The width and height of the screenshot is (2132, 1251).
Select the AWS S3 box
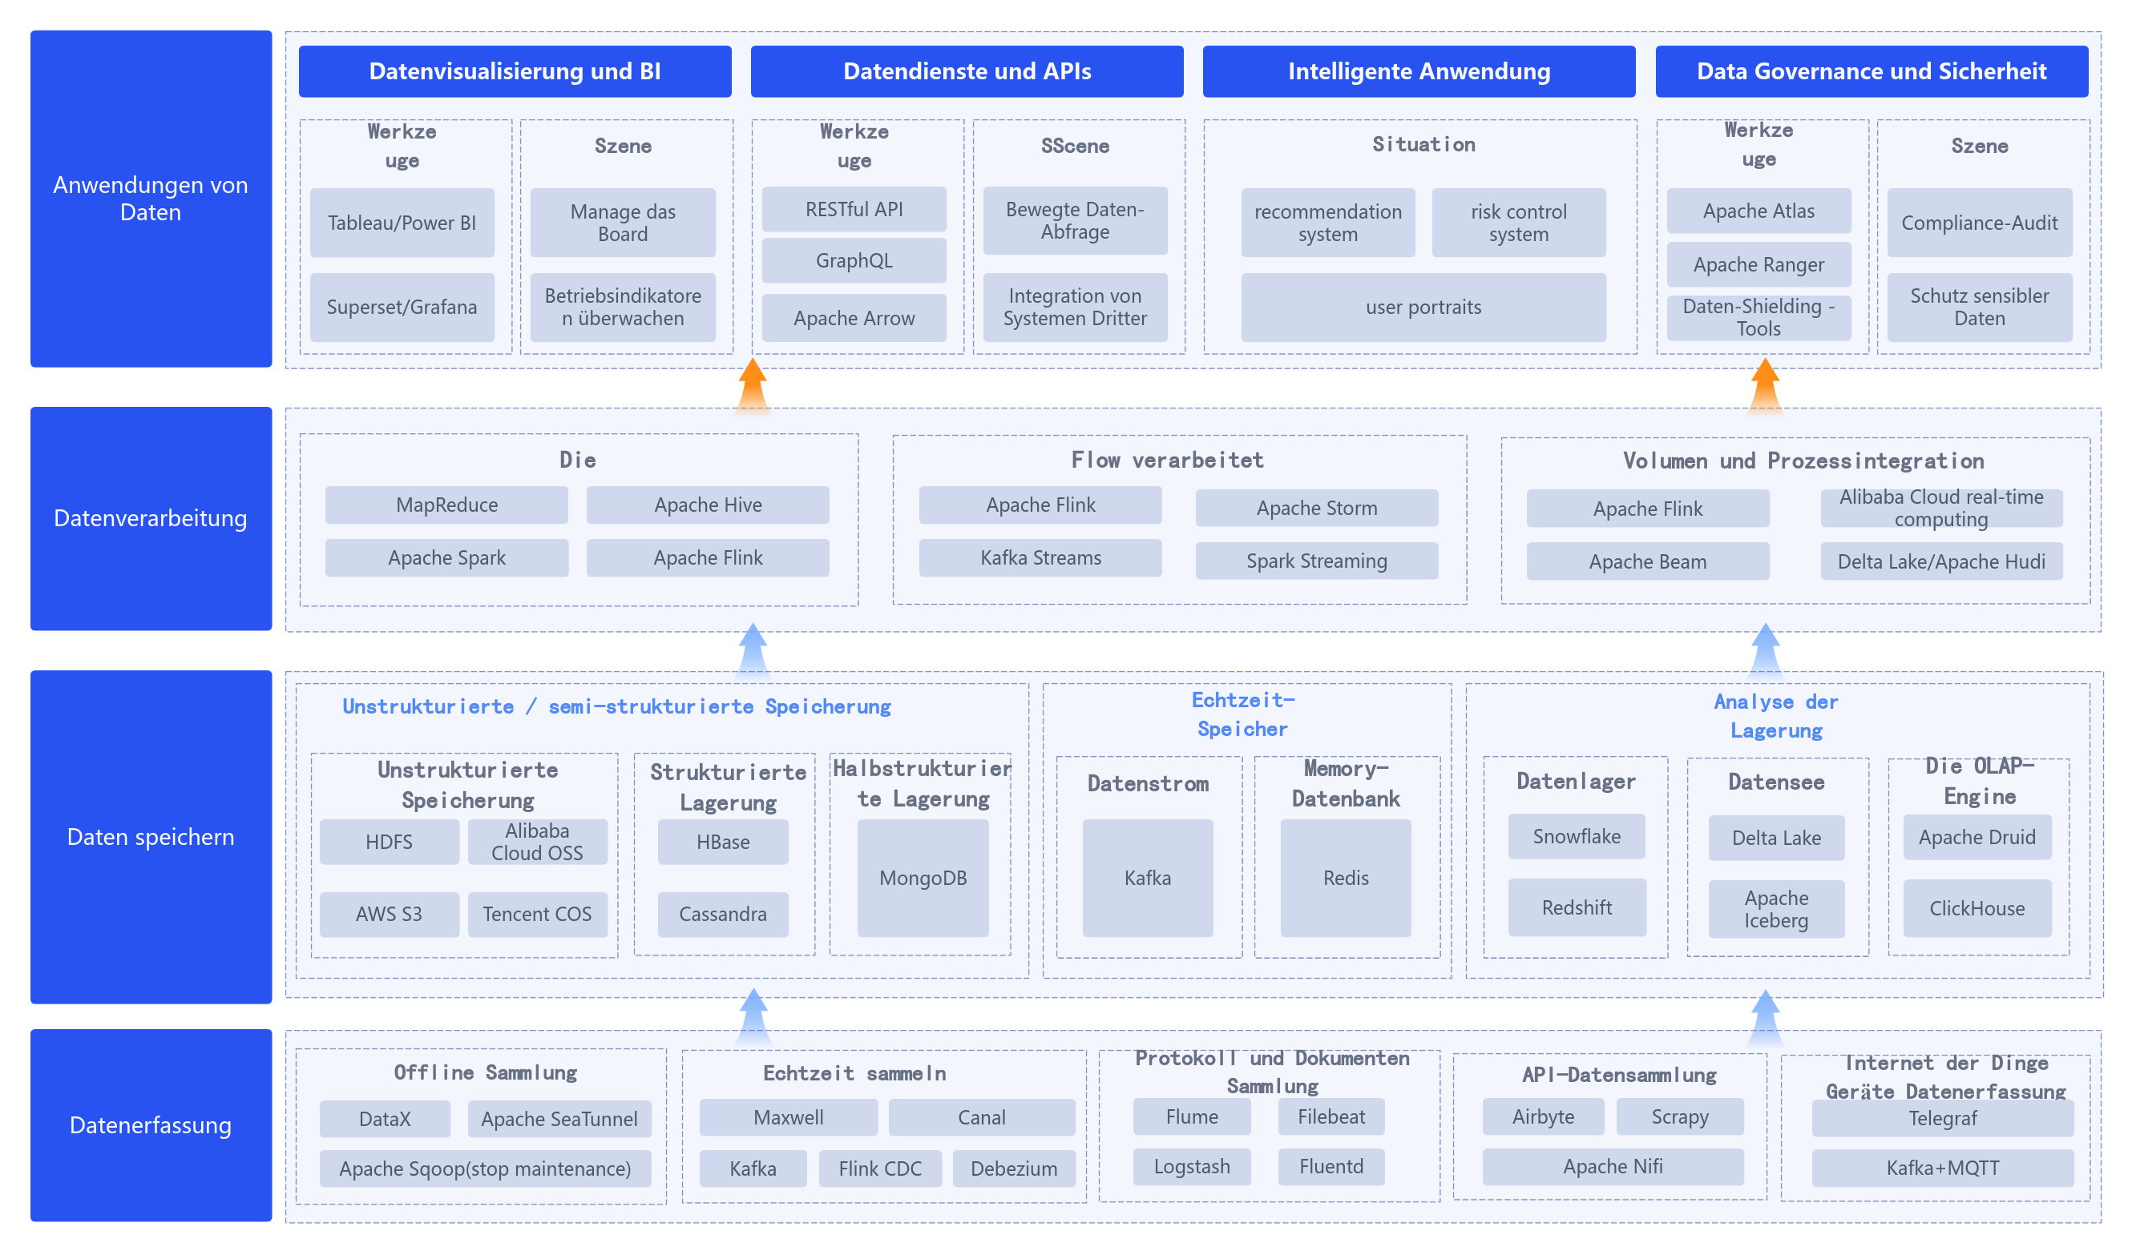pyautogui.click(x=390, y=914)
